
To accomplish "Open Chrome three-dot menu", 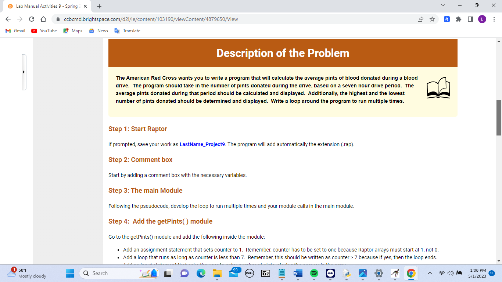I will pos(494,19).
